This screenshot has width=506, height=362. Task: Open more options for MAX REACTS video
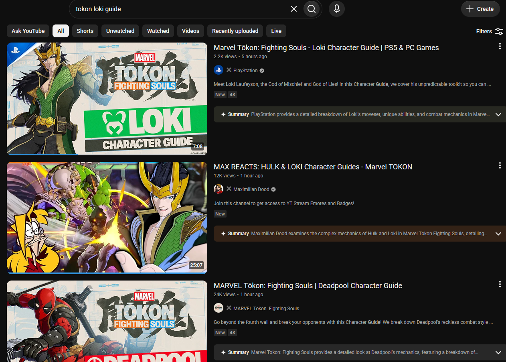(x=500, y=165)
